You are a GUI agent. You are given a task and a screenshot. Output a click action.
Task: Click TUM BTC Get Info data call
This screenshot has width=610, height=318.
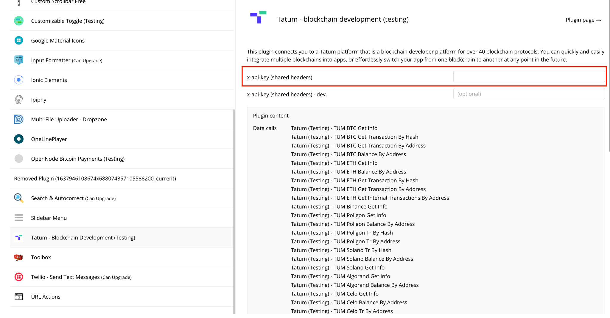click(334, 128)
